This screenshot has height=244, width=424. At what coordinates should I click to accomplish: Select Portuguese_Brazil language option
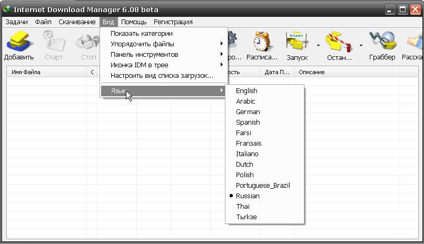[x=265, y=186]
